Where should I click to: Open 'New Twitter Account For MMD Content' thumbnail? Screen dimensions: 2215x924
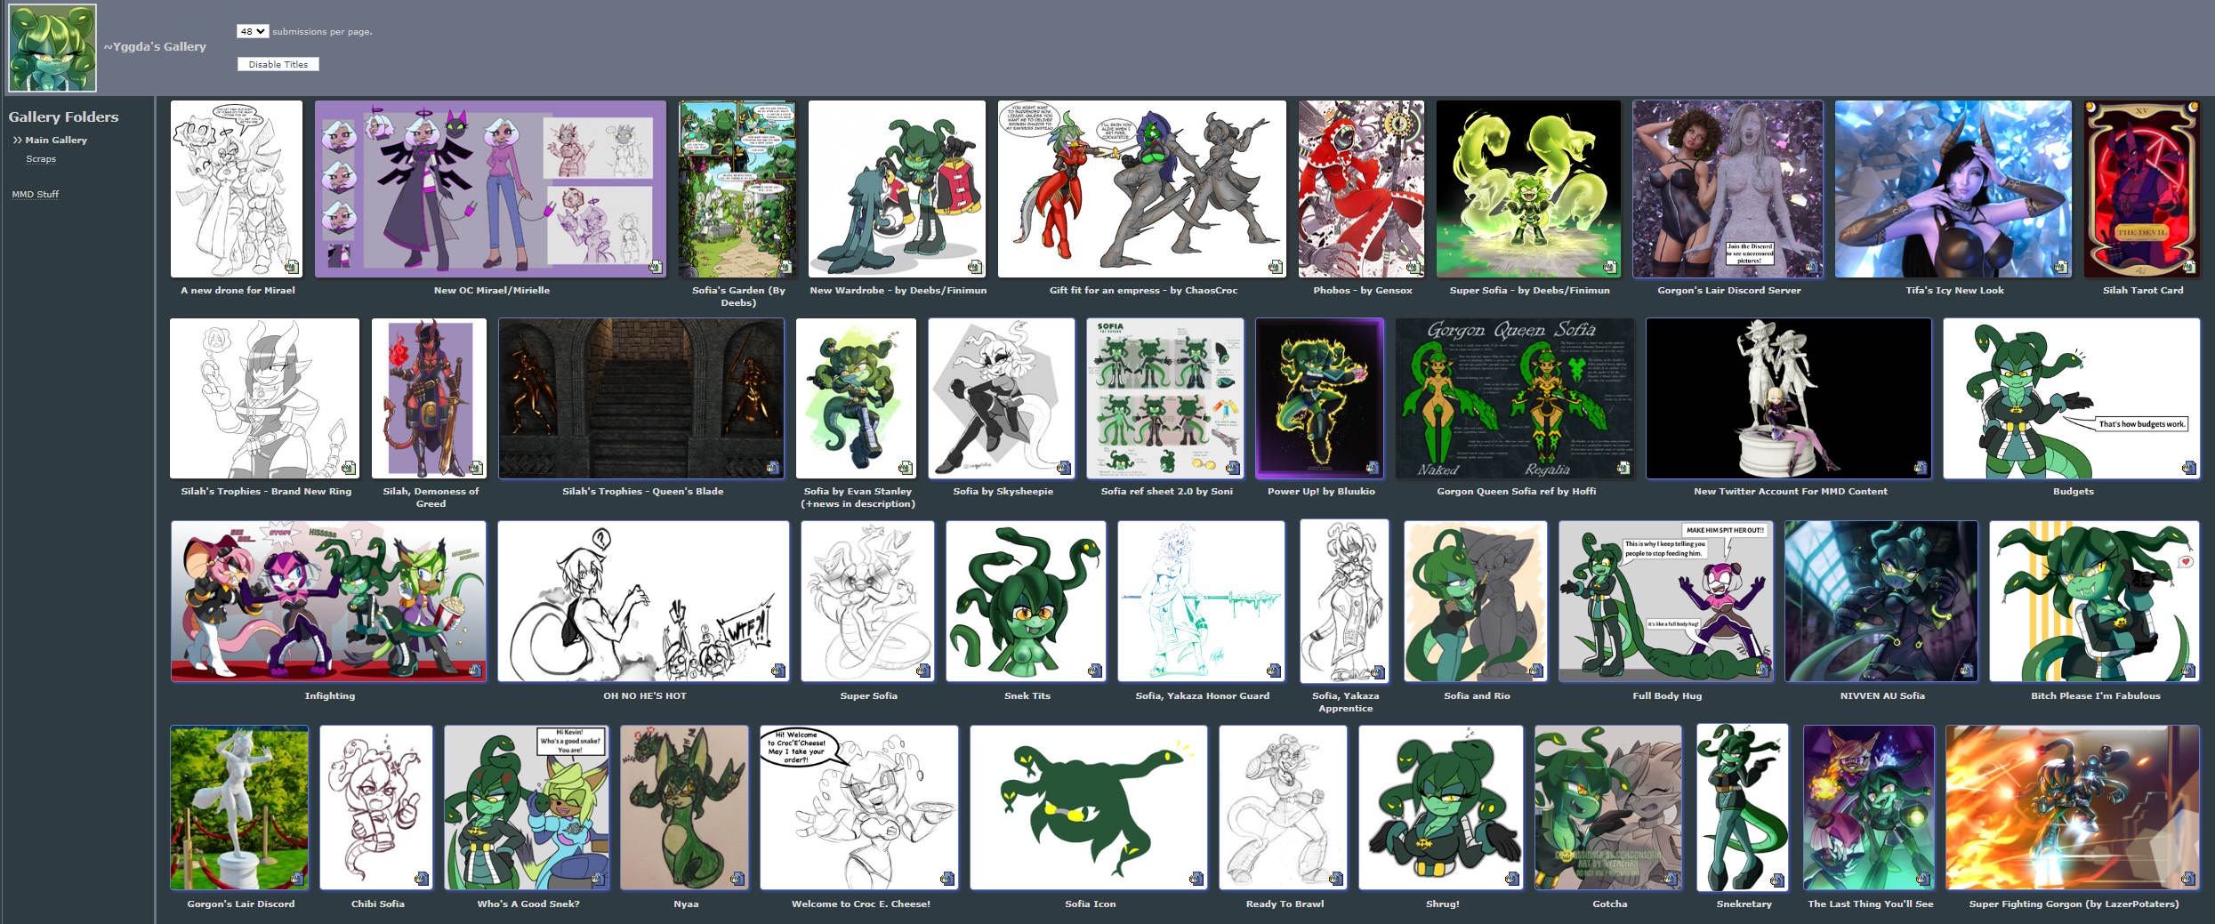pos(1789,398)
